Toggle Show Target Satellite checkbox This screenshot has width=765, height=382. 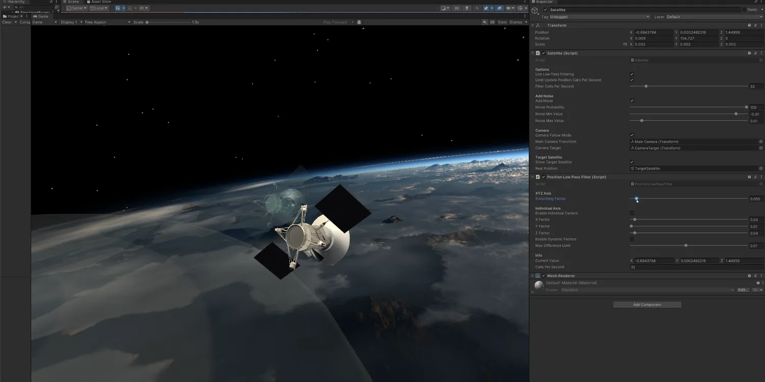pos(632,162)
